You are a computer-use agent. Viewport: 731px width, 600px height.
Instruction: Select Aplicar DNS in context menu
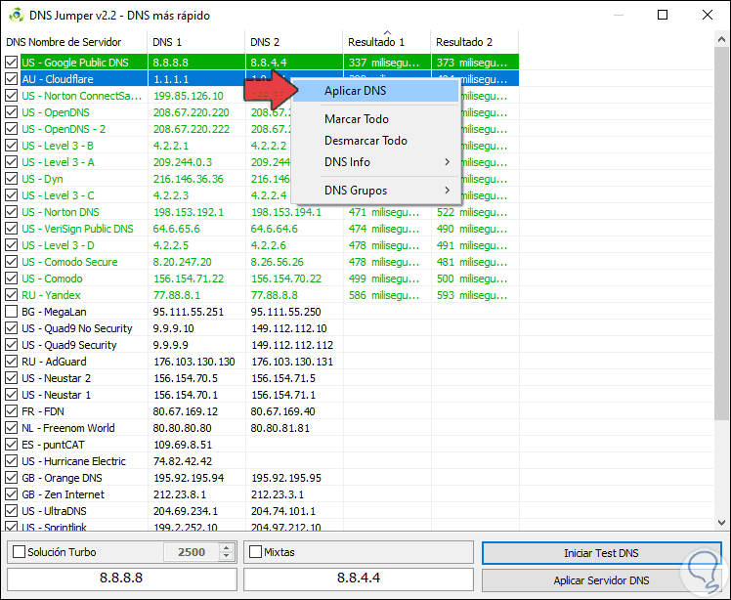(x=375, y=91)
